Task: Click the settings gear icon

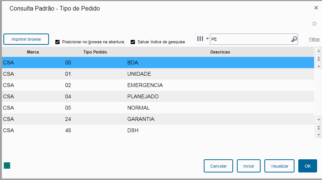Action: 314,24
